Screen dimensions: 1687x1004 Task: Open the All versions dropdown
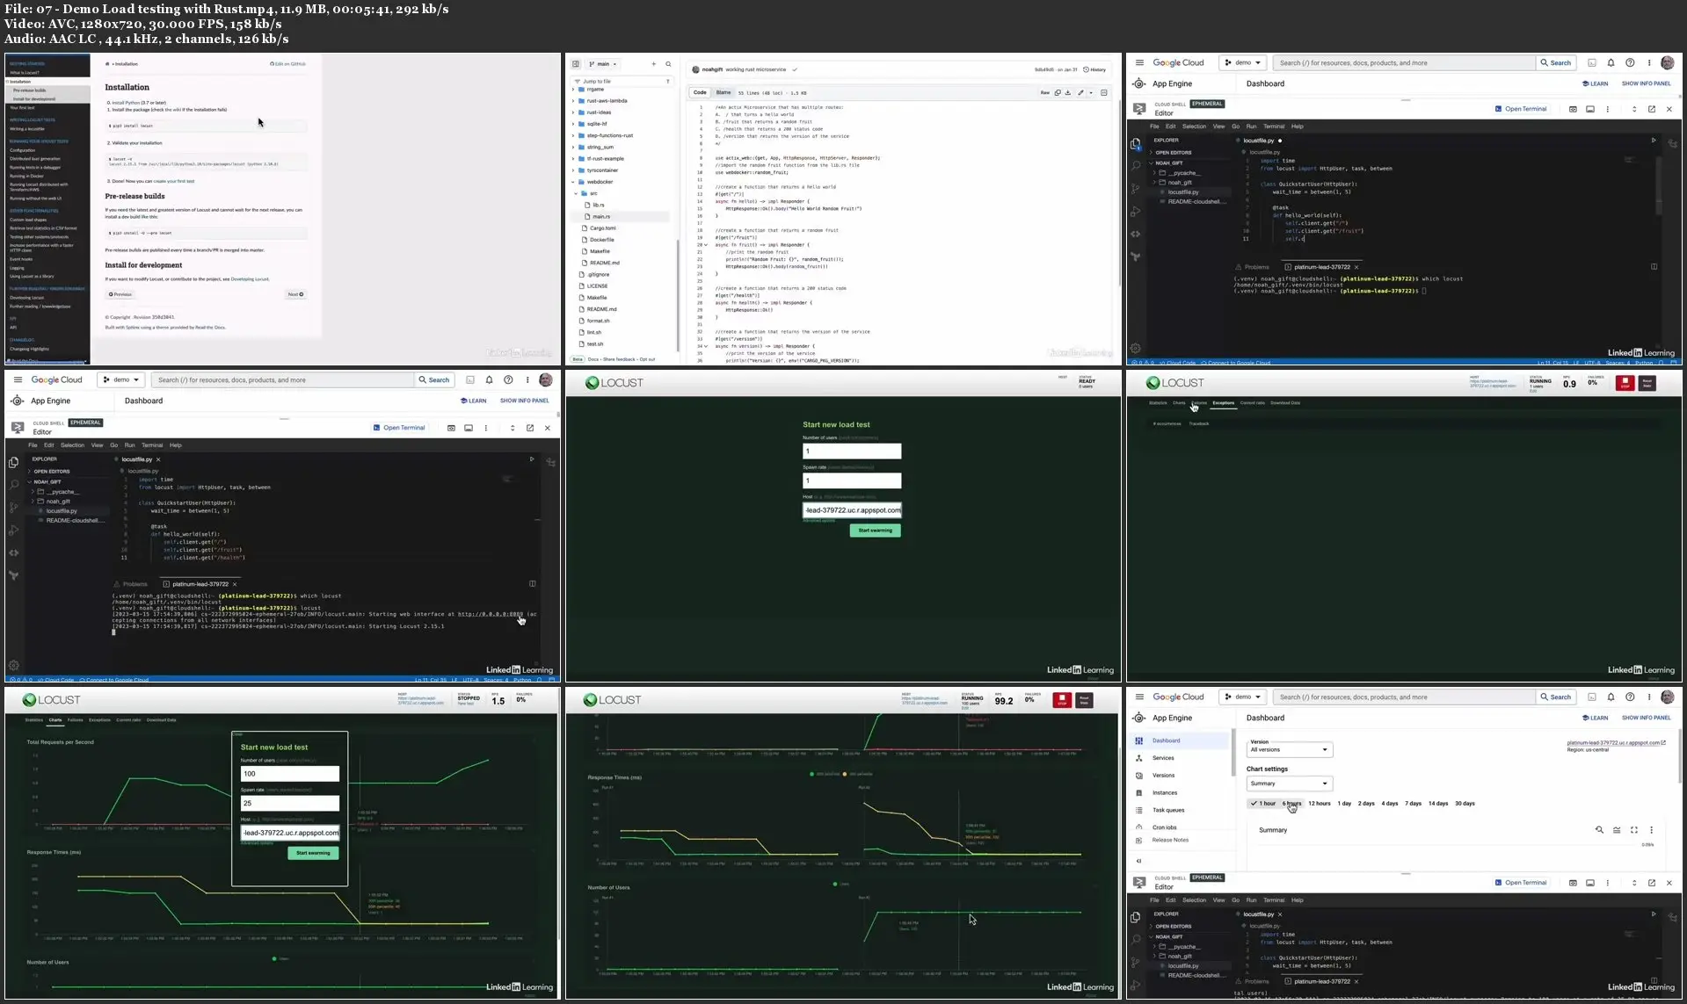tap(1289, 750)
